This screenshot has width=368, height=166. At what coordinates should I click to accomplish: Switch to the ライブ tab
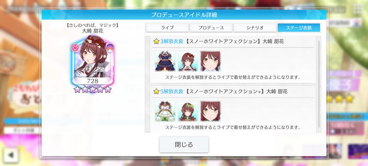(167, 27)
